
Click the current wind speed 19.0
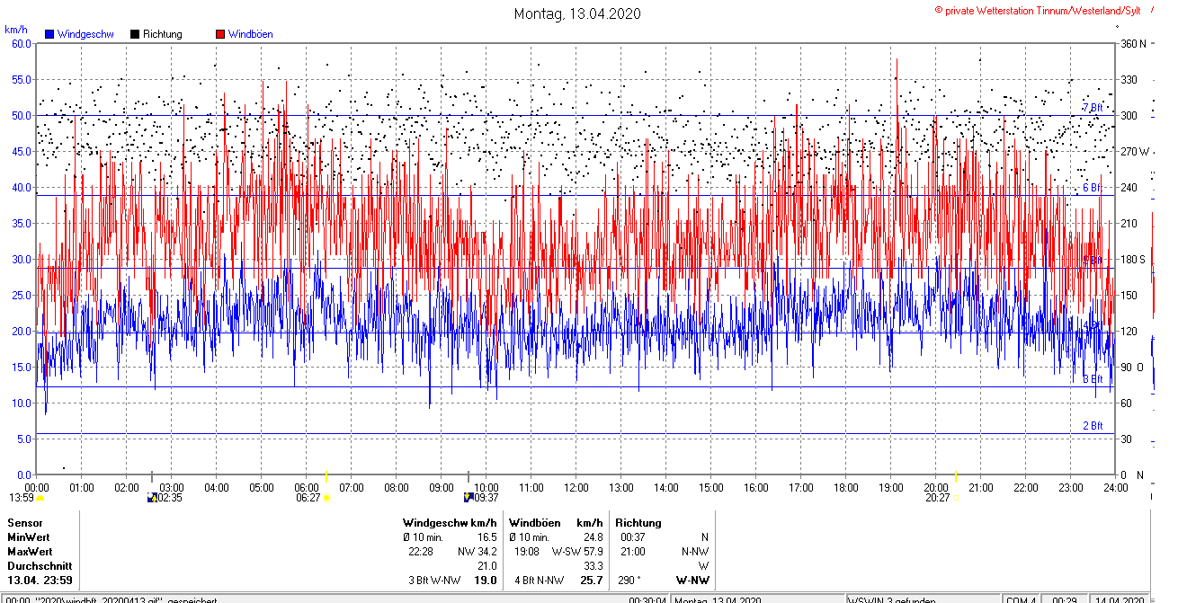(486, 581)
